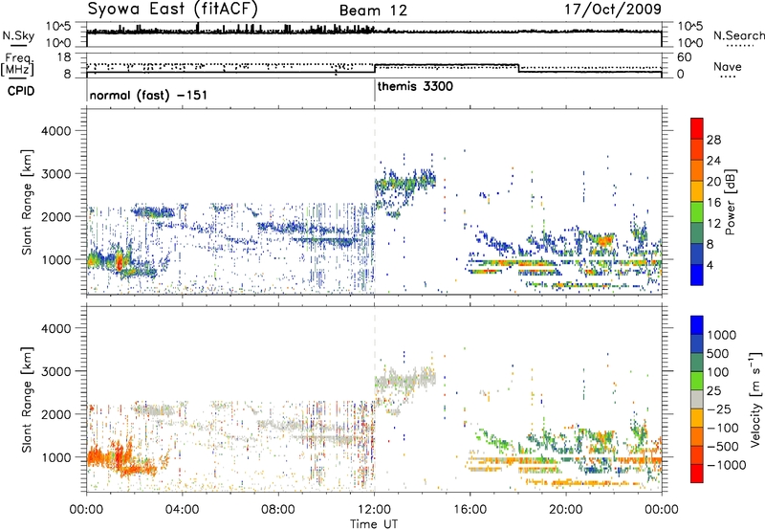The image size is (765, 530).
Task: Click the bright green 25–100 Velocity color segment
Action: pyautogui.click(x=697, y=381)
